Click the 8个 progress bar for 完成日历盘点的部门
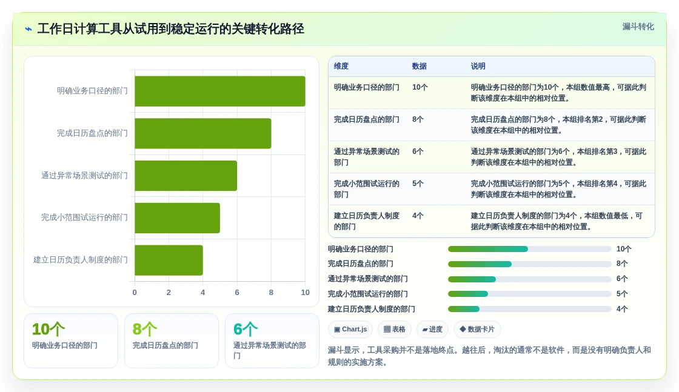The height and width of the screenshot is (392, 679). pos(530,264)
